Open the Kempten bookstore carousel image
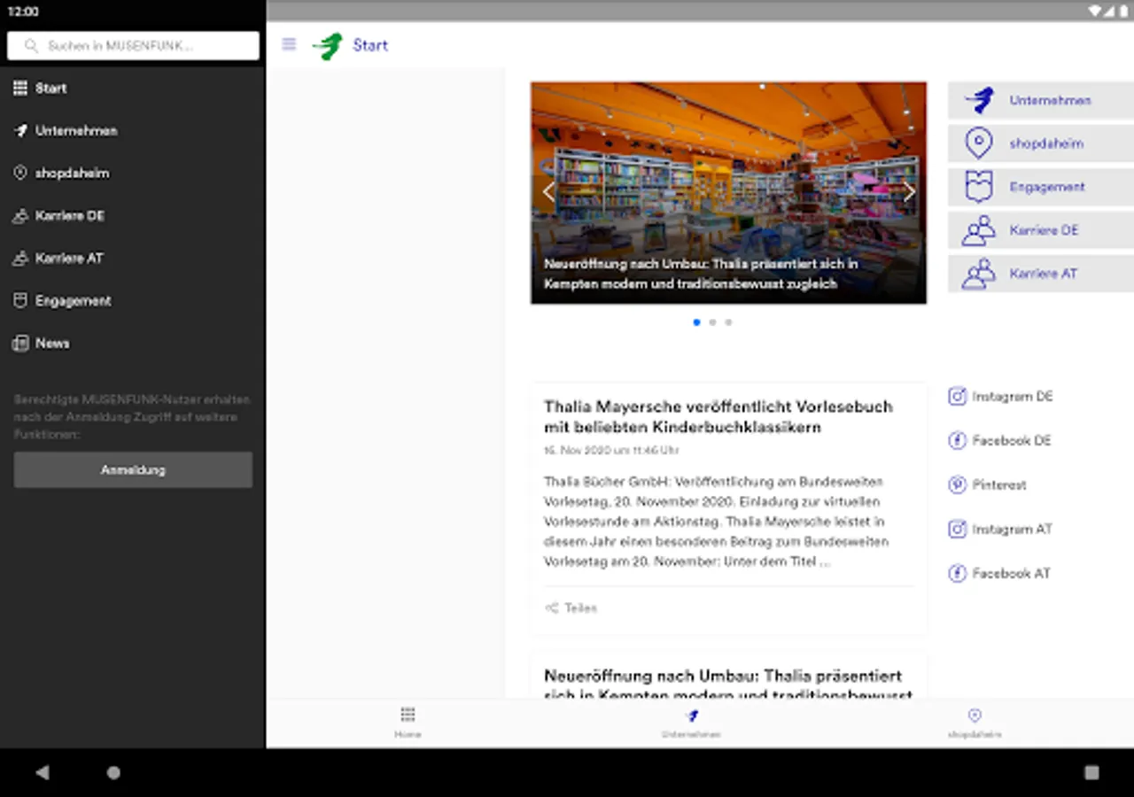 point(728,193)
